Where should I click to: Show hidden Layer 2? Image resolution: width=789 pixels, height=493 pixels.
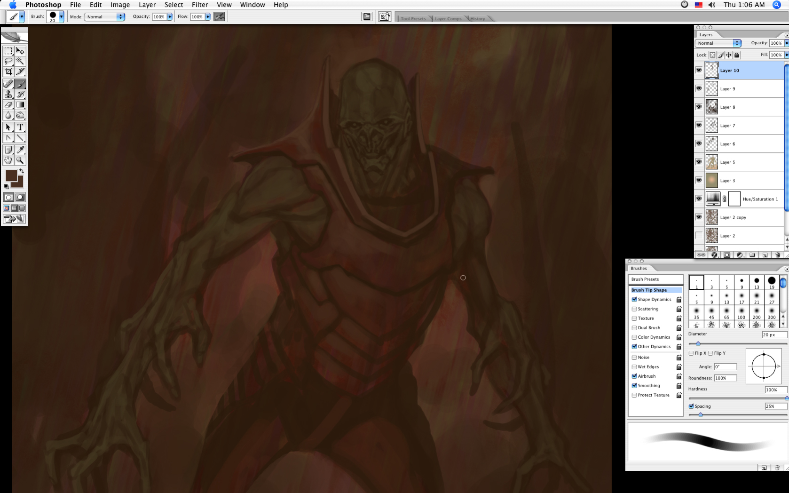pyautogui.click(x=699, y=235)
